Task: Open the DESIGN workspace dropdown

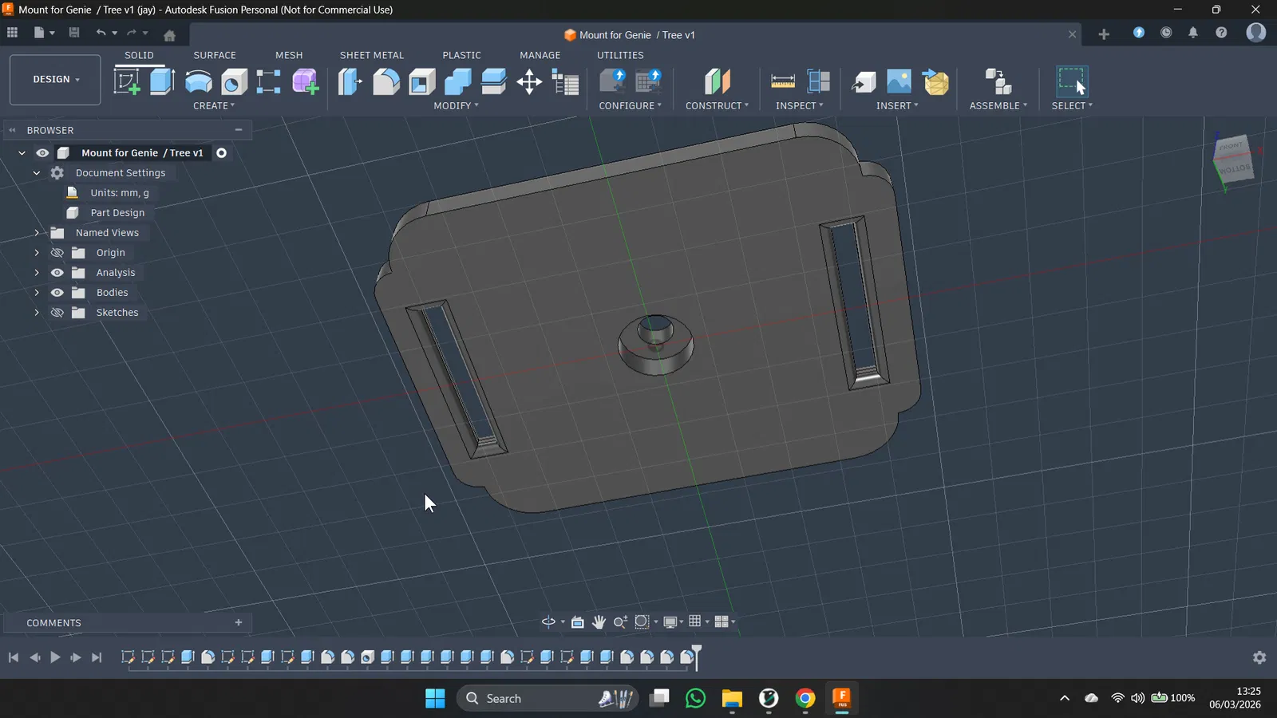Action: pos(55,80)
